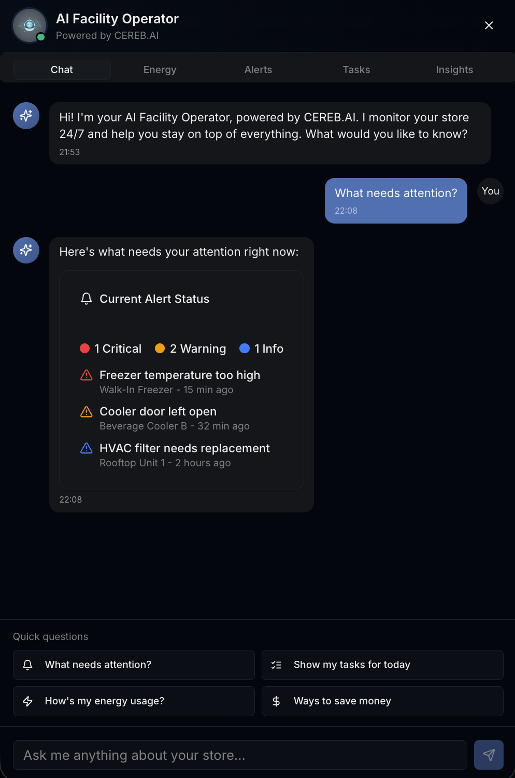Image resolution: width=515 pixels, height=778 pixels.
Task: Click the Ways to save money button
Action: click(382, 701)
